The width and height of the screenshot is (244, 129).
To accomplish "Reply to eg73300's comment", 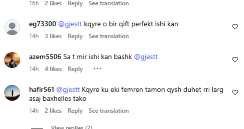I will 75,36.
